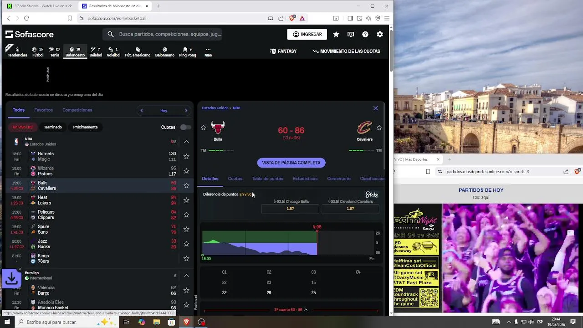
Task: Favorite the Kings vs 76ers match
Action: (186, 259)
